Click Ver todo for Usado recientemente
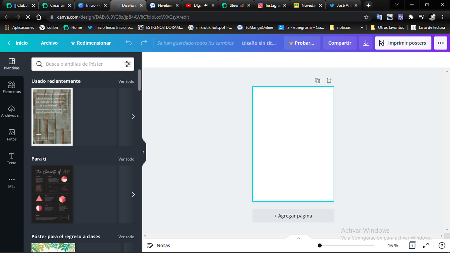This screenshot has width=450, height=253. click(x=126, y=81)
